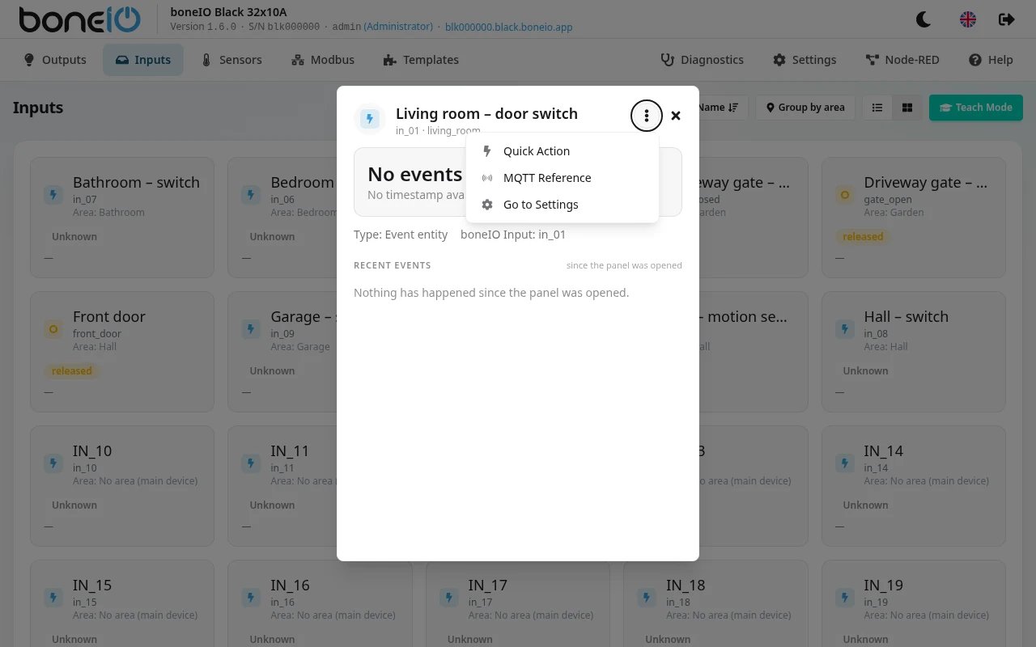This screenshot has height=647, width=1036.
Task: Open the Inputs tab
Action: coord(143,60)
